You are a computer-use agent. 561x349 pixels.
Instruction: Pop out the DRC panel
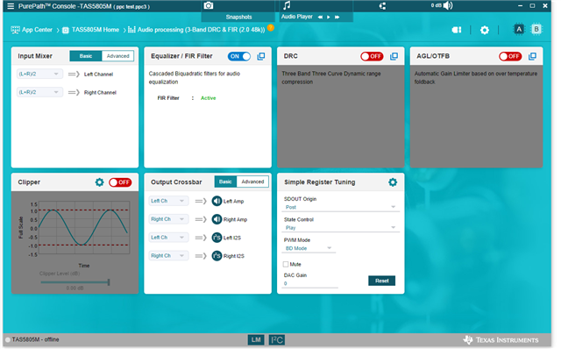(394, 56)
